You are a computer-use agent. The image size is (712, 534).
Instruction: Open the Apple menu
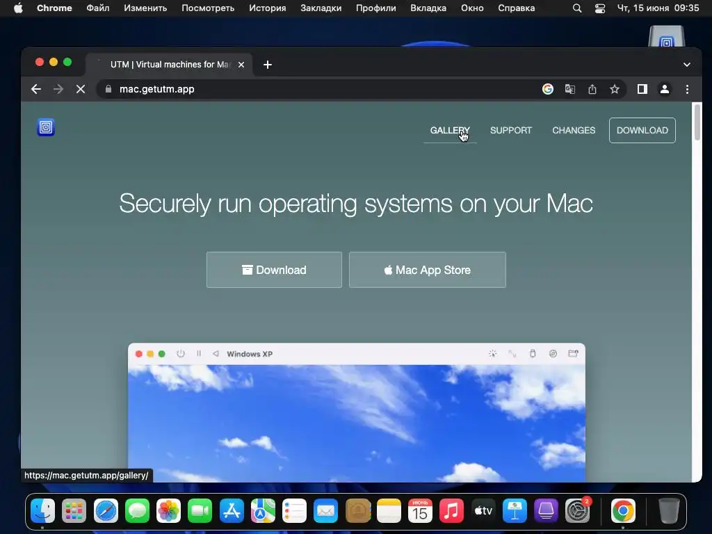pyautogui.click(x=18, y=8)
